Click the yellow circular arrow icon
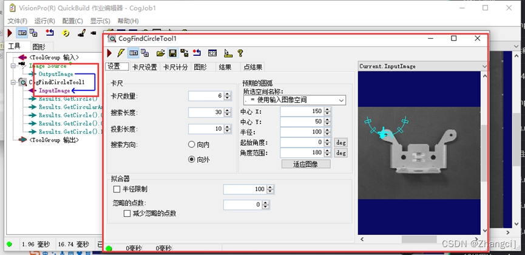The height and width of the screenshot is (255, 525). point(66,33)
